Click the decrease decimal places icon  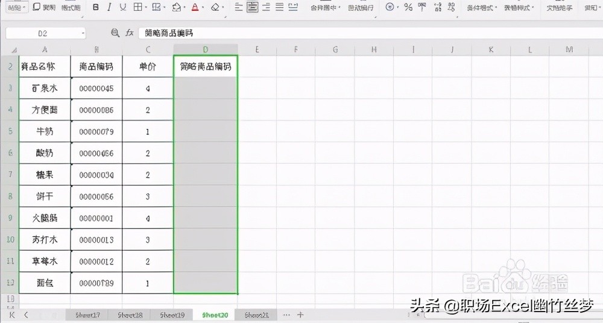pyautogui.click(x=452, y=7)
